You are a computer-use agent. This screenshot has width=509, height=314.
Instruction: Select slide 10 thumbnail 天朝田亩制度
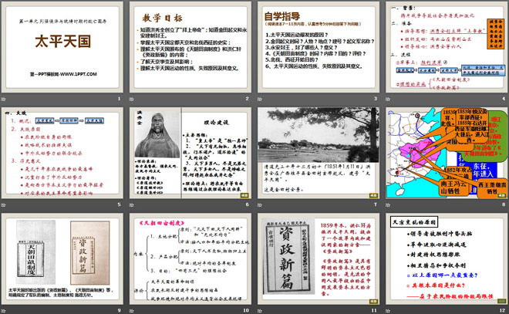click(x=190, y=258)
